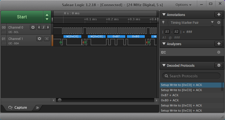Collapse the Annotations panel
The image size is (225, 120).
click(x=164, y=15)
